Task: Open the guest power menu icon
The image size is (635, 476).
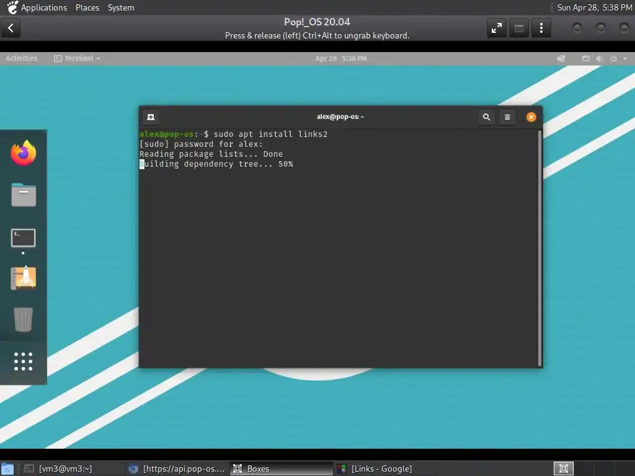Action: click(613, 58)
